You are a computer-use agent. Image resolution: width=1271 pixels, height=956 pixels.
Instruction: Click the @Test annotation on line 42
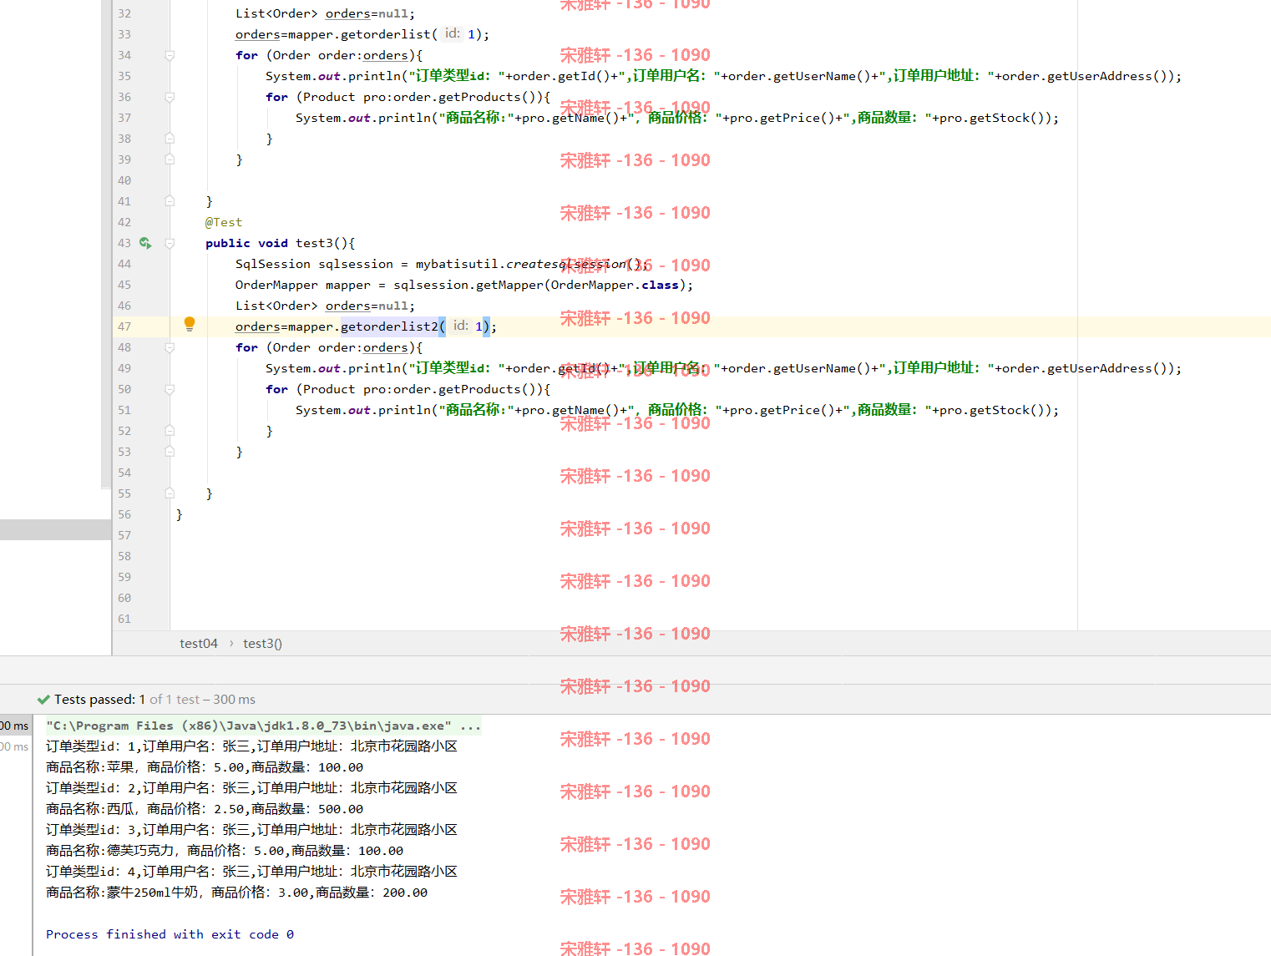tap(224, 222)
